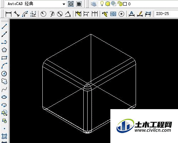Screen dimensions: 178x143
Task: Select the Revision Cloud tool
Action: tap(4, 81)
